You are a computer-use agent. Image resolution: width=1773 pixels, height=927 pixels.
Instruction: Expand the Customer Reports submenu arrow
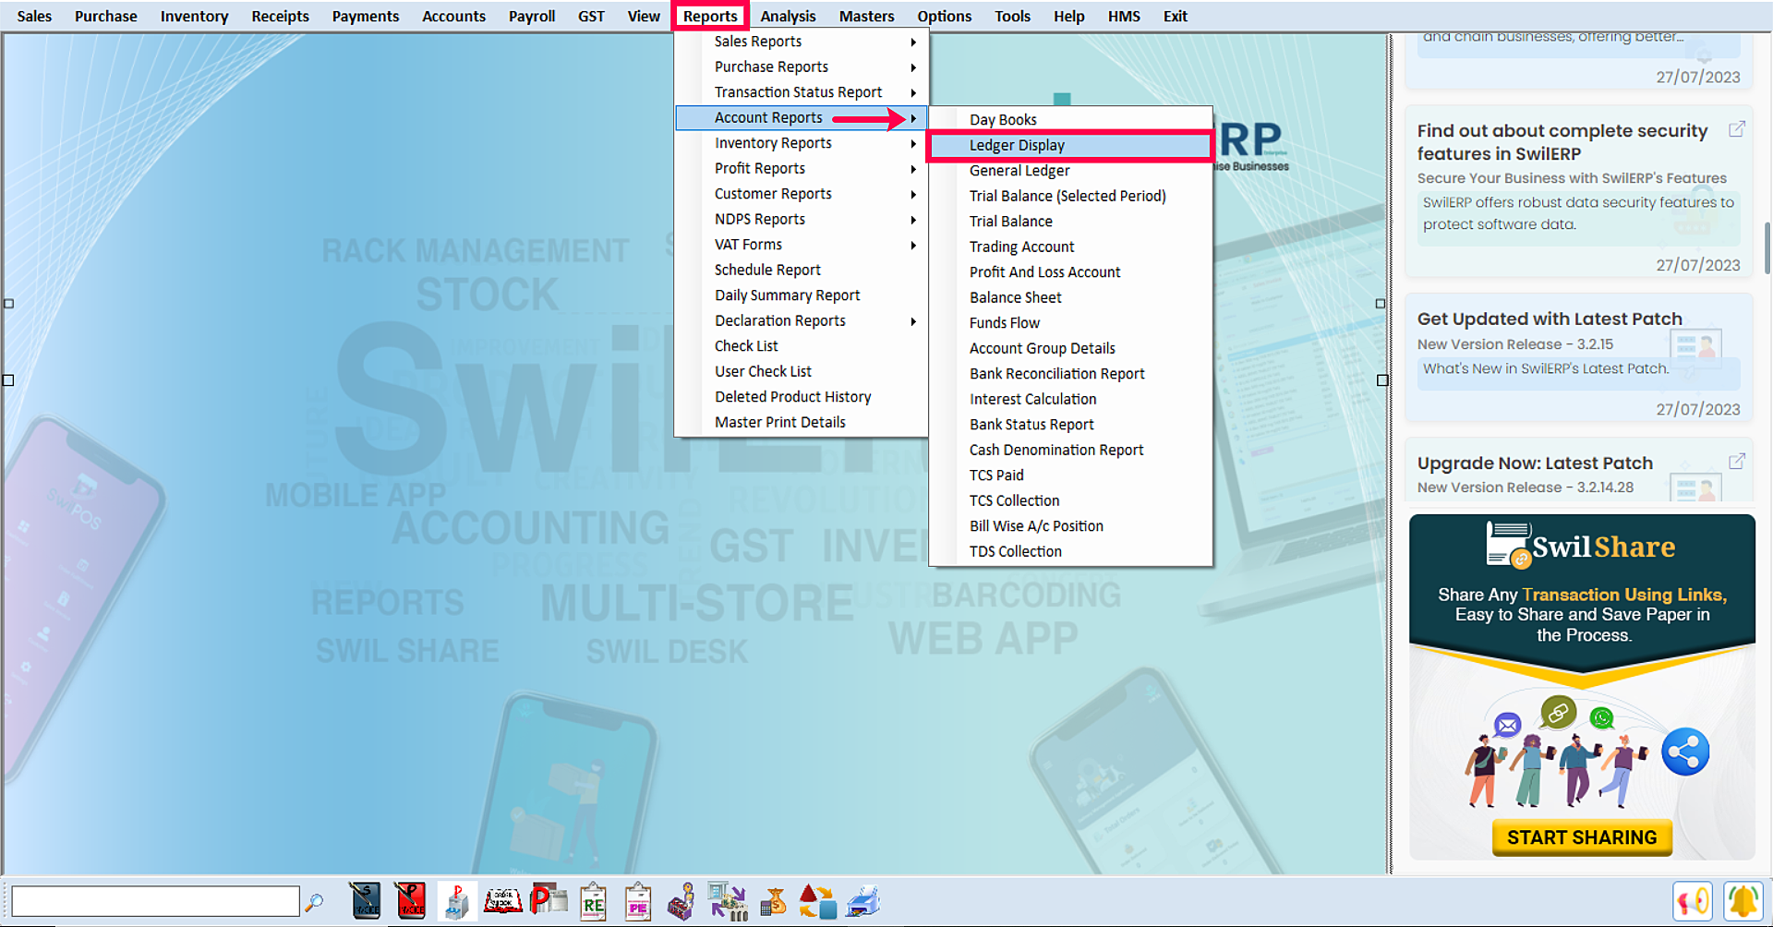(x=913, y=194)
